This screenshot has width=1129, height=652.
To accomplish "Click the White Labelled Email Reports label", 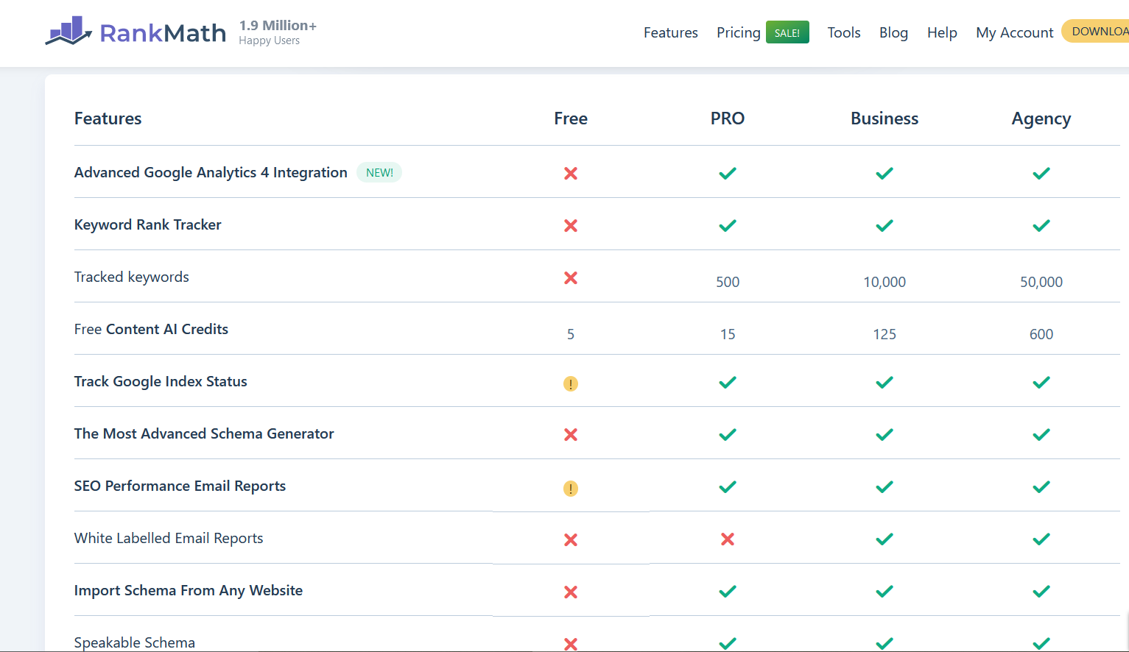I will (169, 538).
